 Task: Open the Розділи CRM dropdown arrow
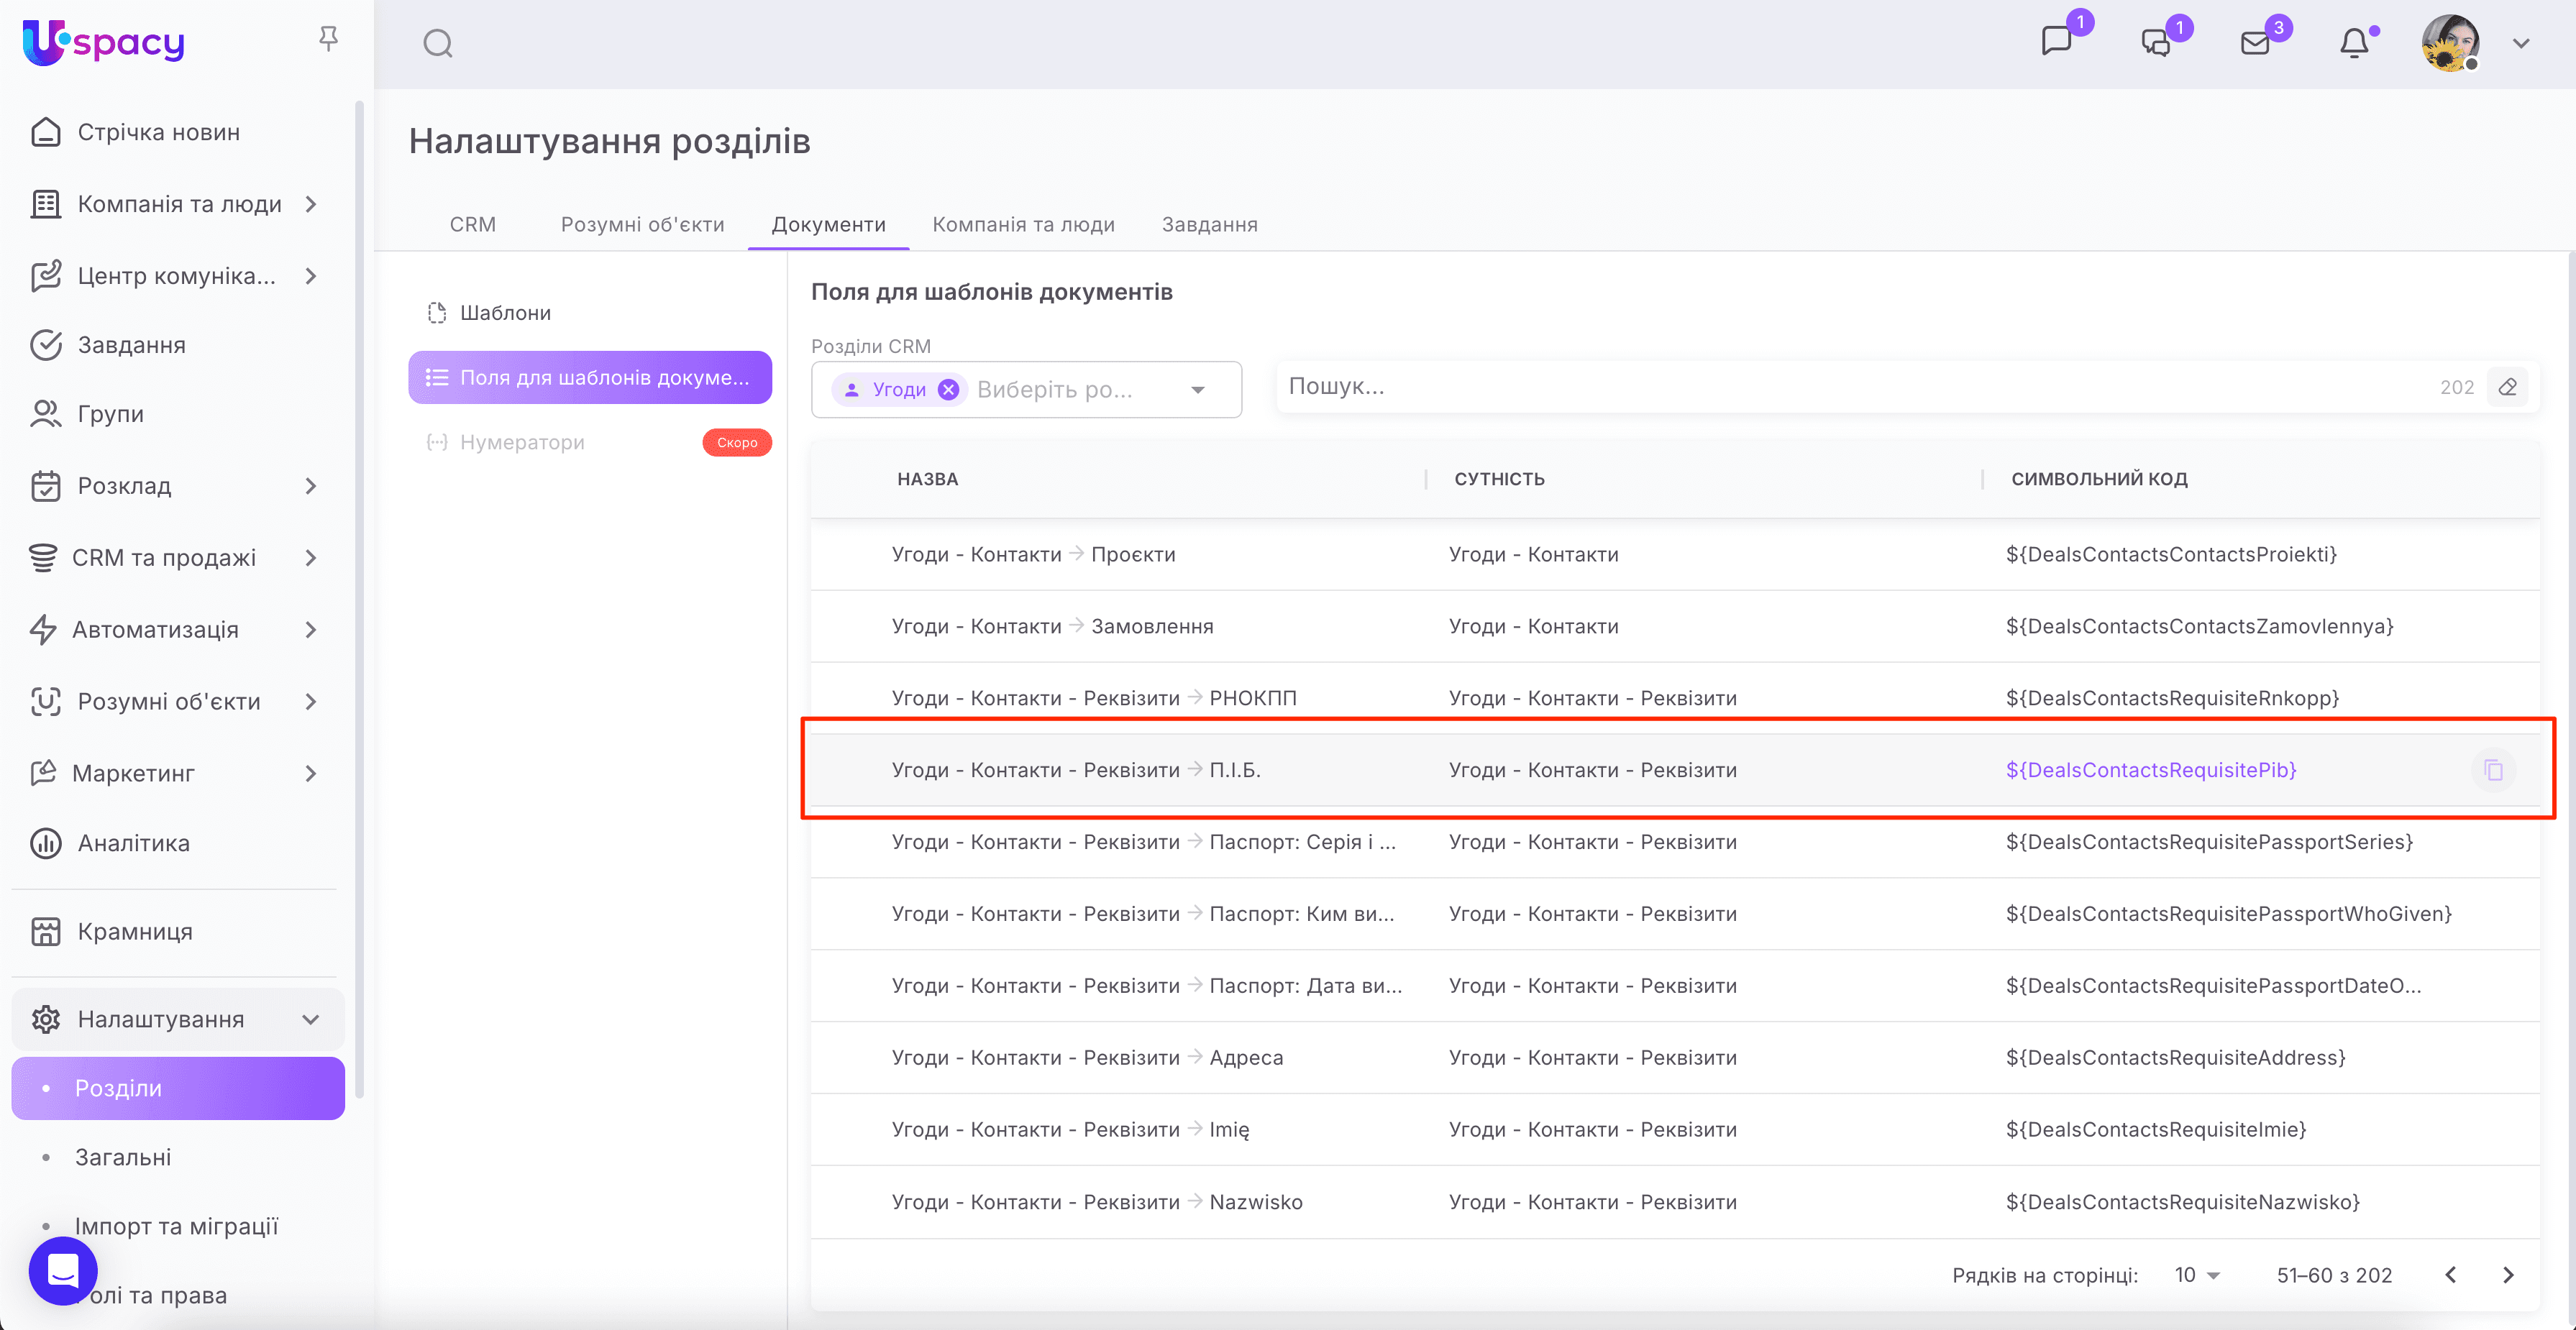tap(1198, 390)
